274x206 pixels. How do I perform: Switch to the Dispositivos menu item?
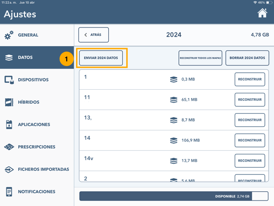37,80
